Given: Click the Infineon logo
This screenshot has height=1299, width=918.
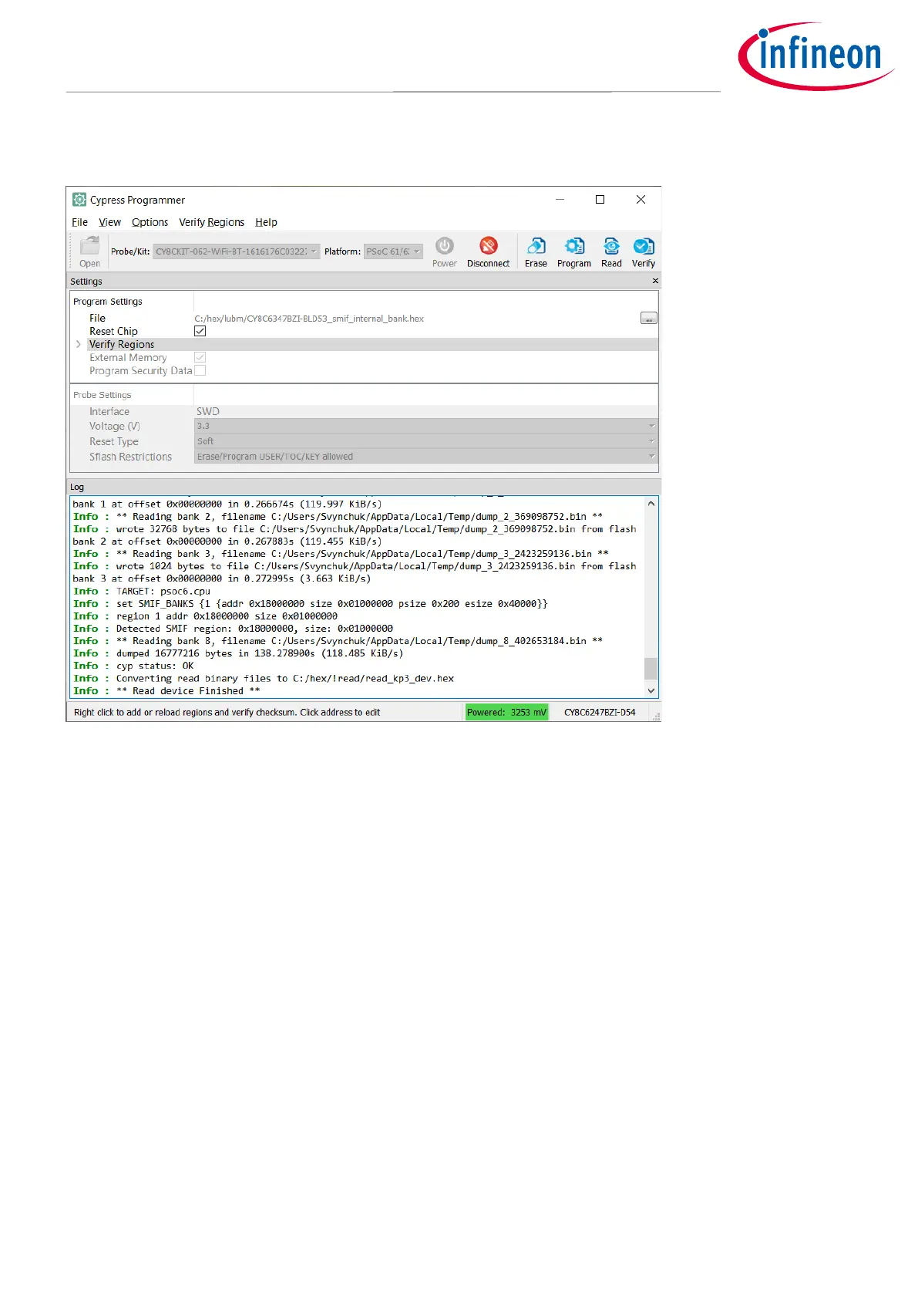Looking at the screenshot, I should pyautogui.click(x=816, y=56).
